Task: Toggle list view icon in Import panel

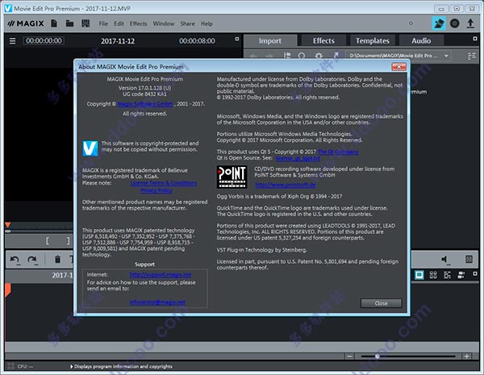Action: coord(472,56)
